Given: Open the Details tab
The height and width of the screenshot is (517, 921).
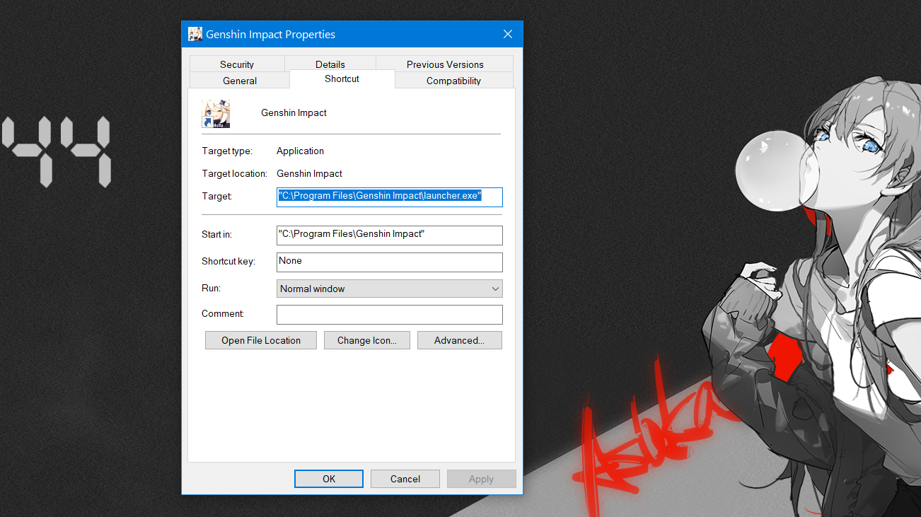Looking at the screenshot, I should pos(330,64).
